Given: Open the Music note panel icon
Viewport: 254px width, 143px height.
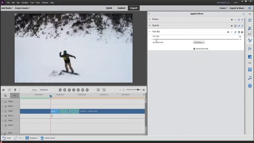Looking at the screenshot, I should [x=250, y=78].
